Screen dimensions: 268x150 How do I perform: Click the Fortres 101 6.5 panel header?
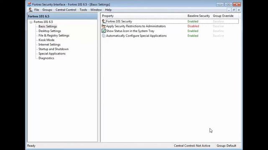[62, 16]
